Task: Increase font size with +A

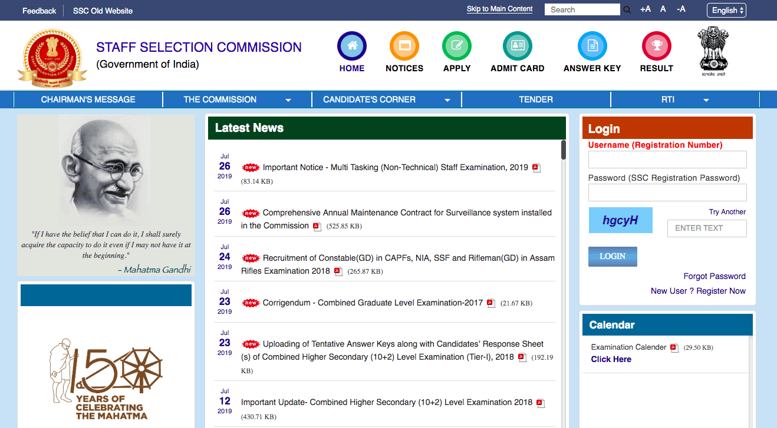Action: 646,9
